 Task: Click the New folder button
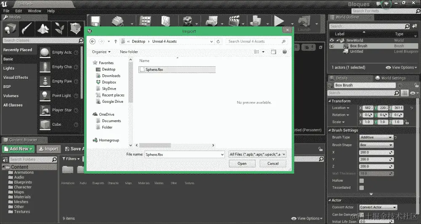(129, 52)
